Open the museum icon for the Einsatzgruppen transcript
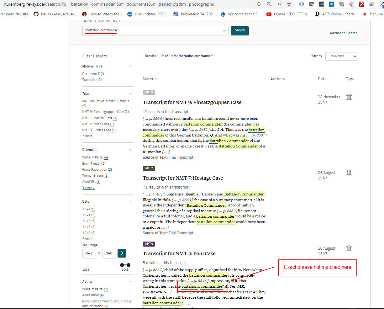Image resolution: width=384 pixels, height=309 pixels. click(x=349, y=97)
